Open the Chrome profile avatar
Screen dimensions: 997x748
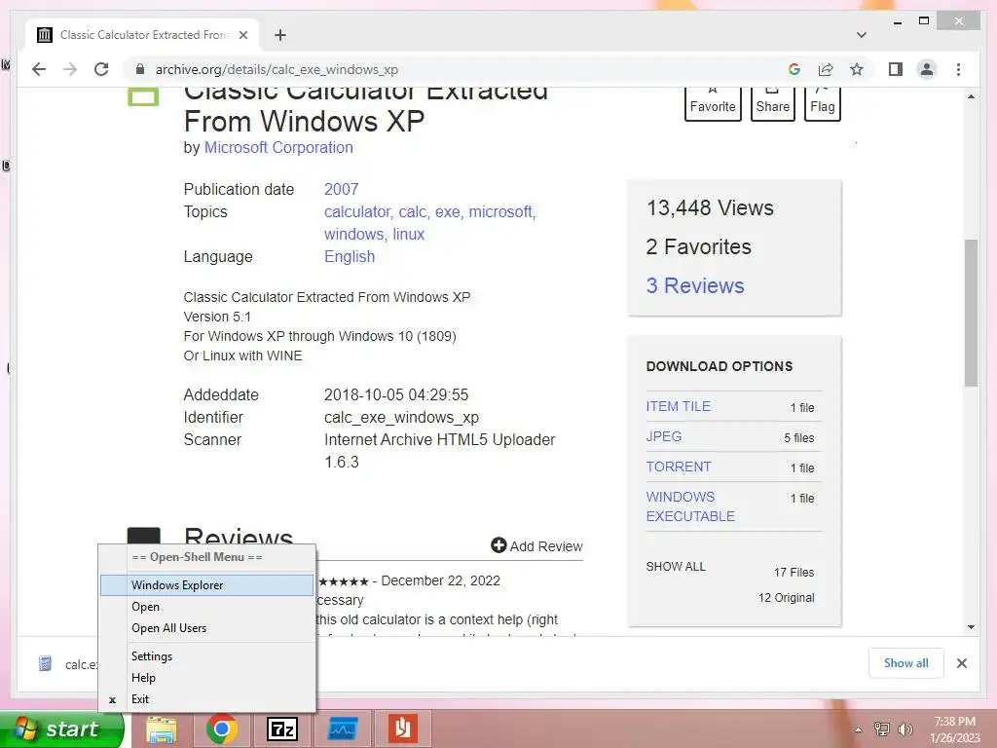click(927, 69)
